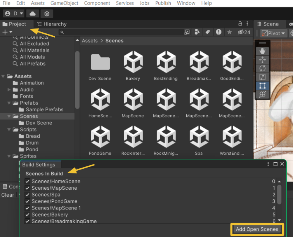The image size is (293, 237).
Task: Uncheck Scenes/Spa in build list
Action: pyautogui.click(x=28, y=195)
